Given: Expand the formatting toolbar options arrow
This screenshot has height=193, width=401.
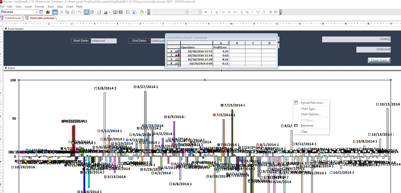Looking at the screenshot, I should click(281, 12).
